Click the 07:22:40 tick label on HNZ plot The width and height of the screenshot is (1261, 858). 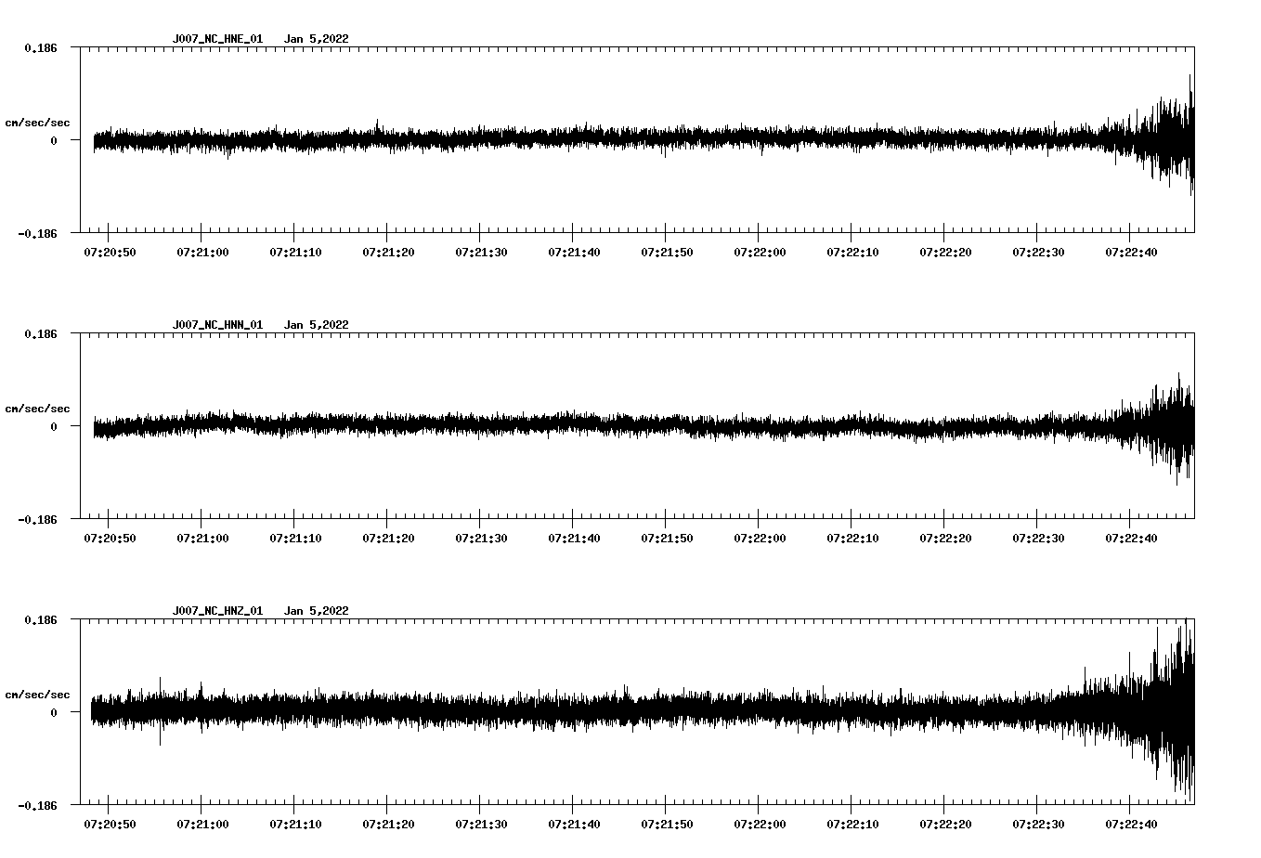pyautogui.click(x=1131, y=824)
